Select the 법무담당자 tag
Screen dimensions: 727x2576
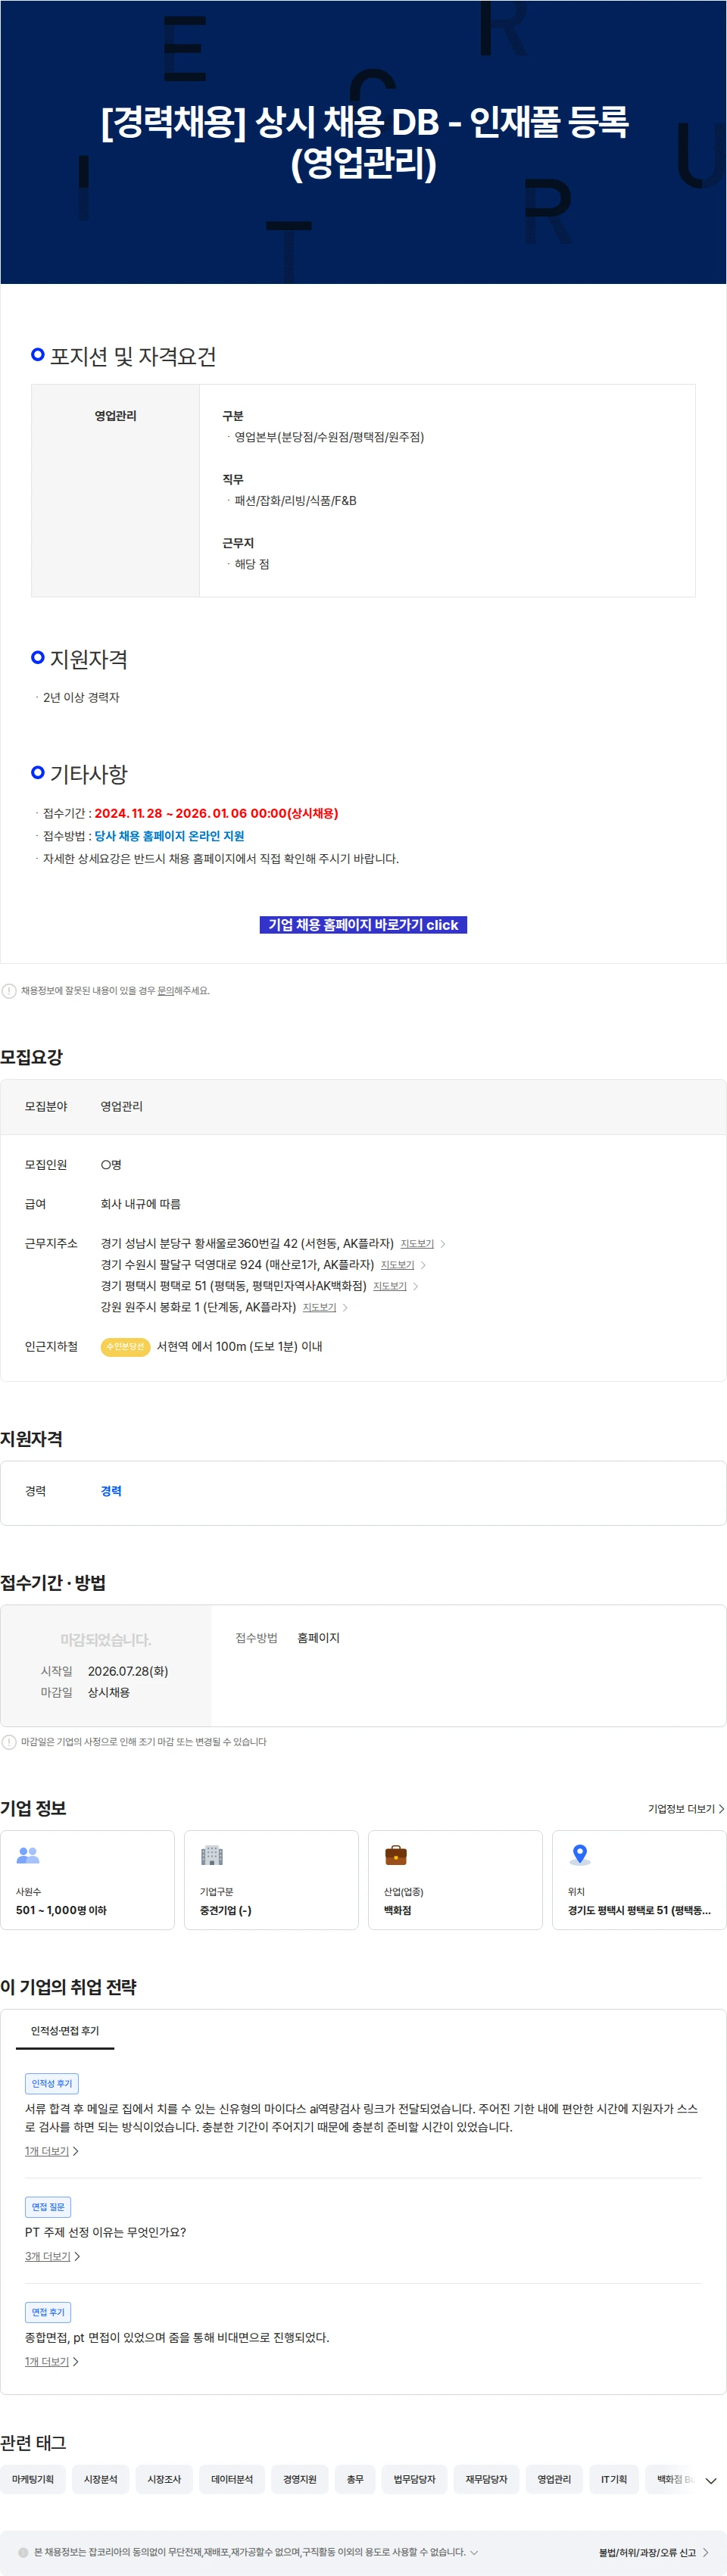pyautogui.click(x=414, y=2479)
